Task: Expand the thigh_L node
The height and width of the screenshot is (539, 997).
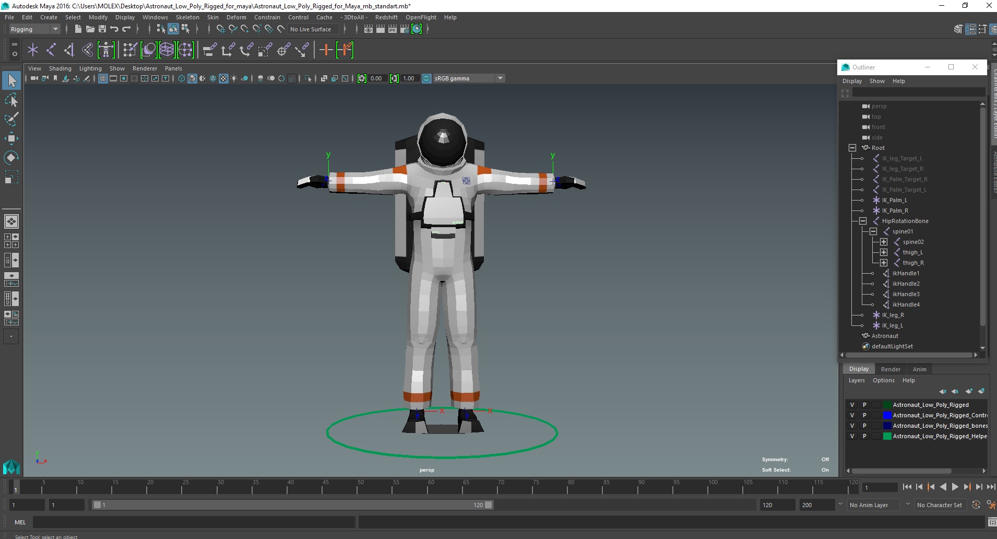Action: [x=884, y=252]
